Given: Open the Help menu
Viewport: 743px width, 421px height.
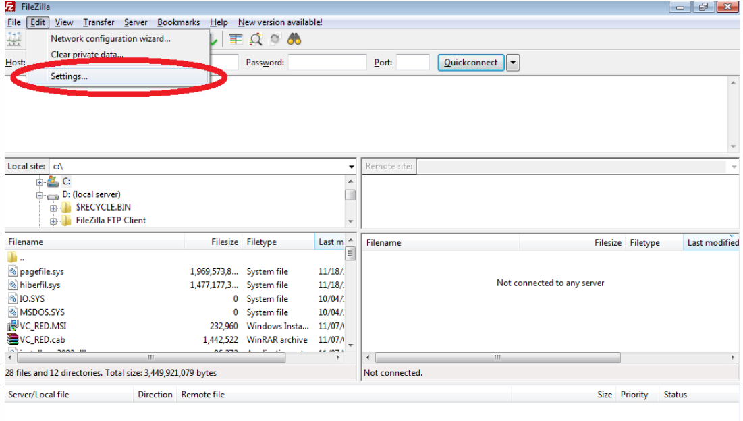Looking at the screenshot, I should (x=219, y=22).
